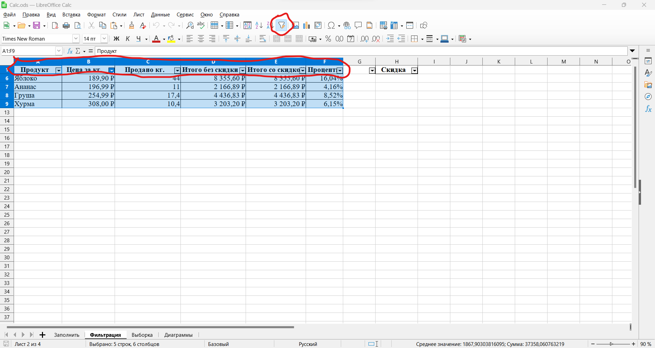
Task: Click the Export as PDF icon
Action: pos(55,25)
